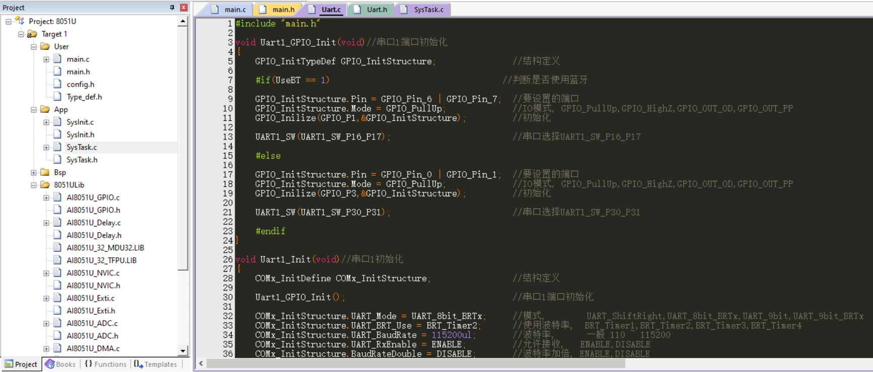Select SysInit.c file name in project tree
The image size is (873, 372).
point(80,122)
